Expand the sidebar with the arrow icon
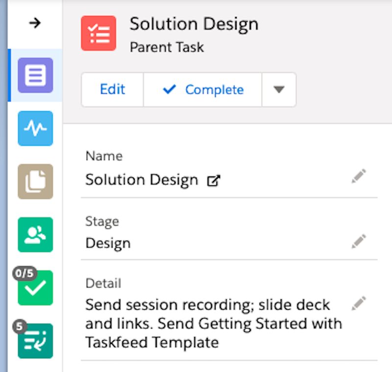The image size is (392, 372). click(x=35, y=23)
